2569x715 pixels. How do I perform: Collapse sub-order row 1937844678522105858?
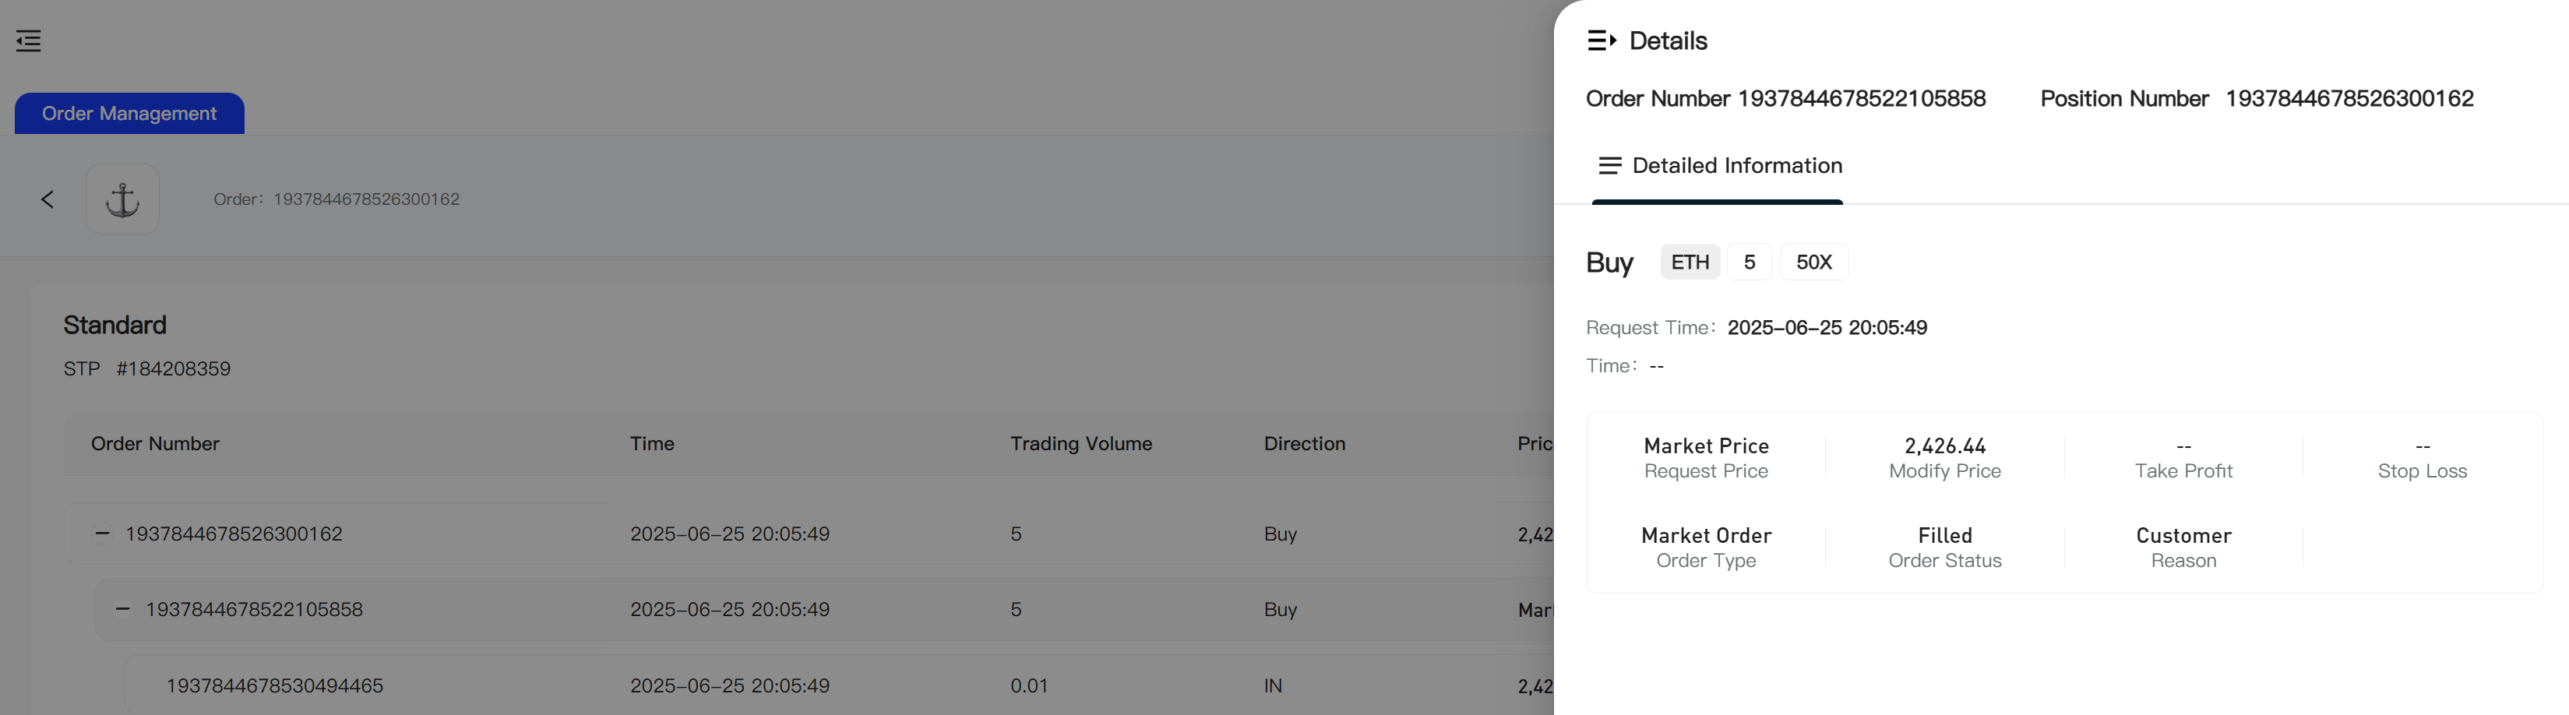(122, 609)
